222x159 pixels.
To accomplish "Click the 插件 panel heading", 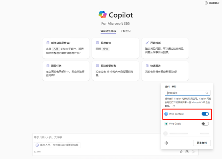I will click(167, 87).
